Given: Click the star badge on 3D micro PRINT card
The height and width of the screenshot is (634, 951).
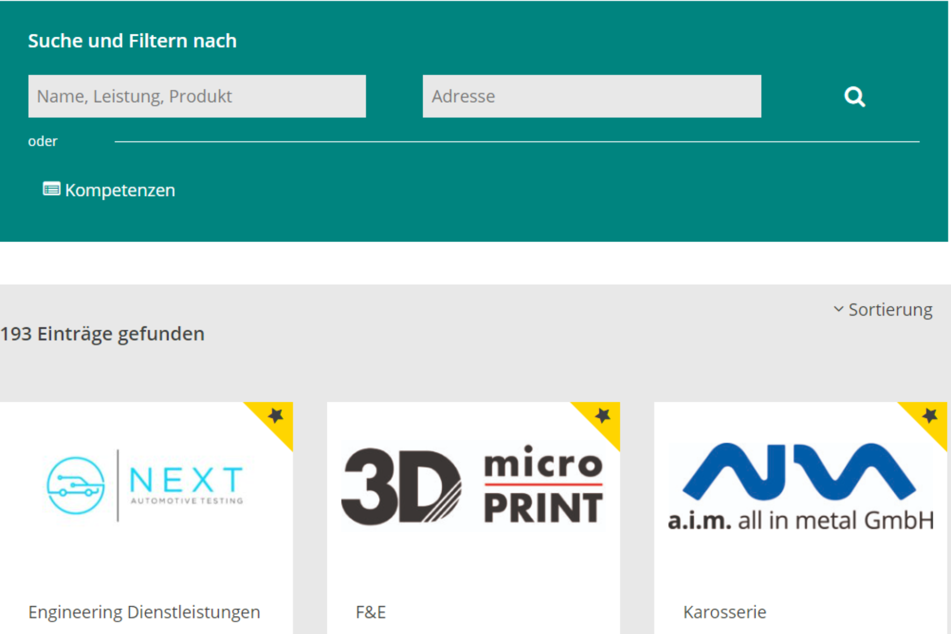Looking at the screenshot, I should pos(603,416).
